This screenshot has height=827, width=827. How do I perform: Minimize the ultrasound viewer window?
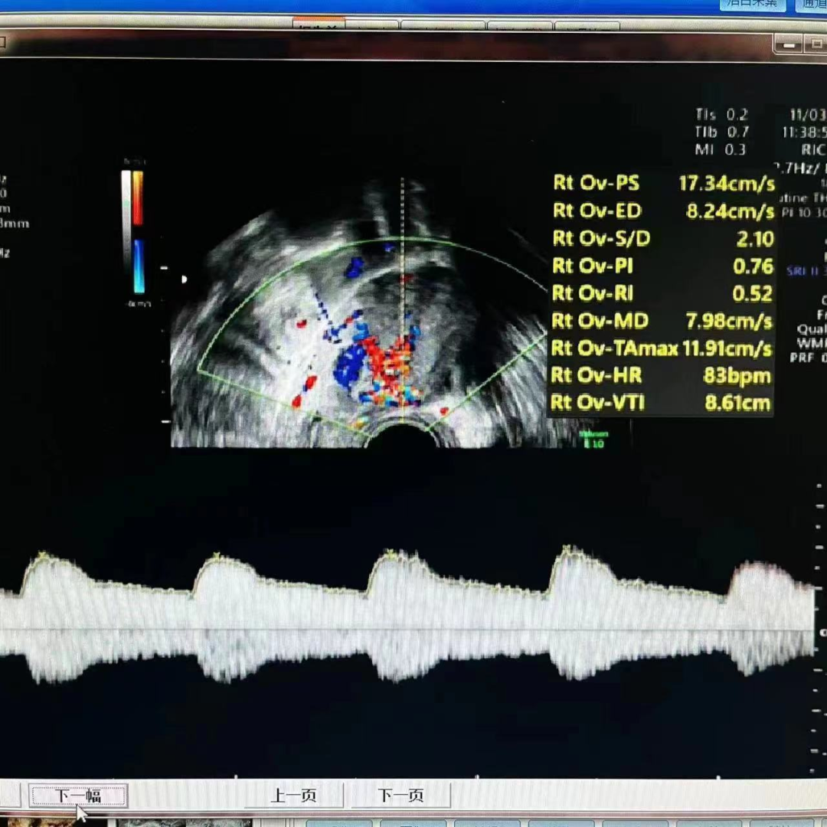point(790,45)
